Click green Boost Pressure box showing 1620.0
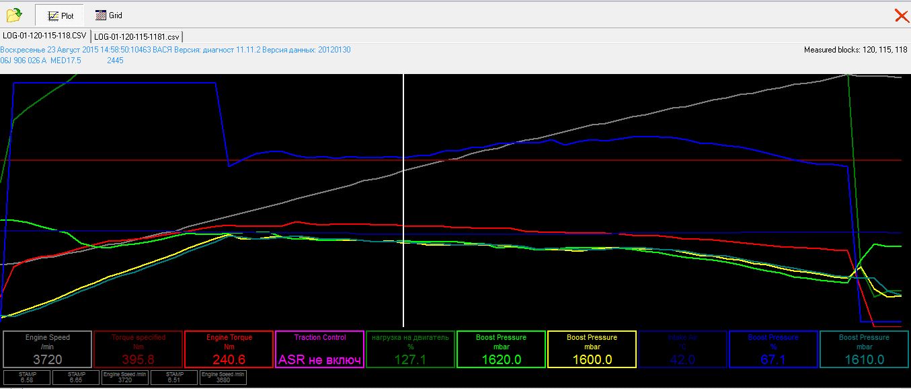Screen dimensions: 911x389 click(501, 349)
